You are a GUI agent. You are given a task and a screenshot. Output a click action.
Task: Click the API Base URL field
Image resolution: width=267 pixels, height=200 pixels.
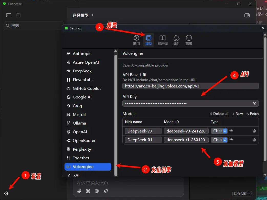190,86
